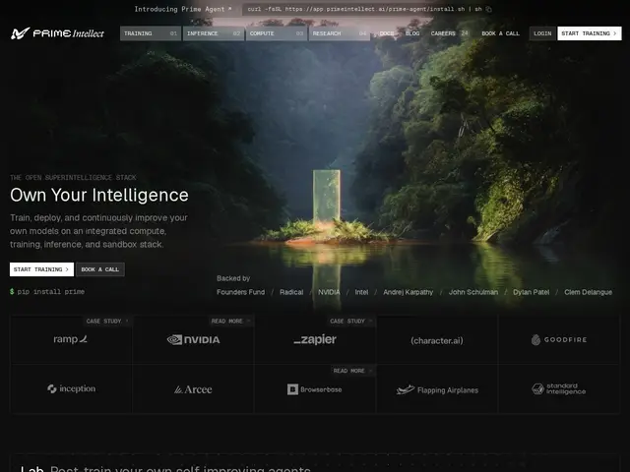This screenshot has width=630, height=472.
Task: Click NVIDIA in the backed-by list
Action: coord(329,292)
